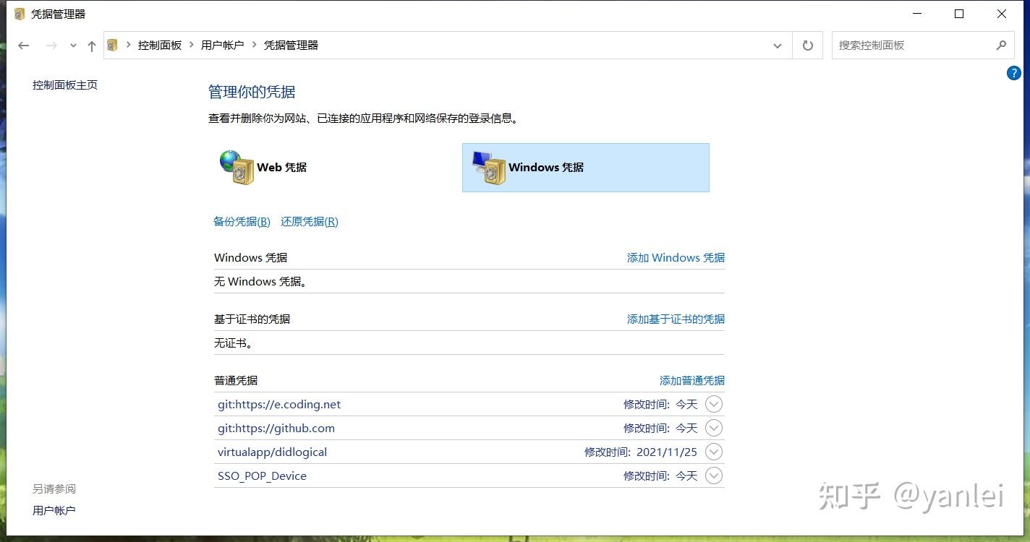
Task: Expand the git:https://github.com credential entry
Action: (714, 428)
